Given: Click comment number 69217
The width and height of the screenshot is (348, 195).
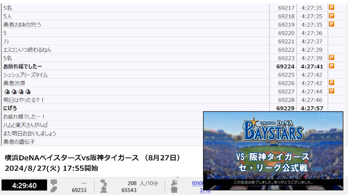Looking at the screenshot, I should pos(286,8).
